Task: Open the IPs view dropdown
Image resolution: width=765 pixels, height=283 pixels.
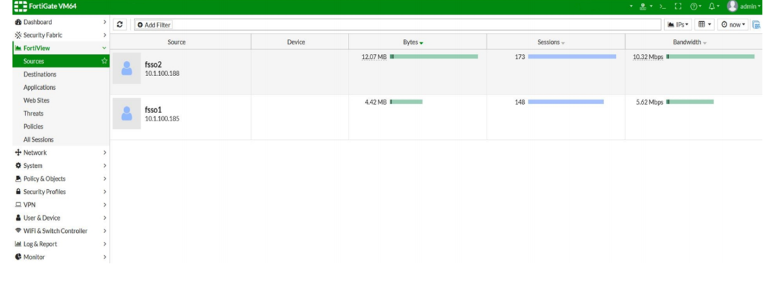Action: pyautogui.click(x=678, y=25)
